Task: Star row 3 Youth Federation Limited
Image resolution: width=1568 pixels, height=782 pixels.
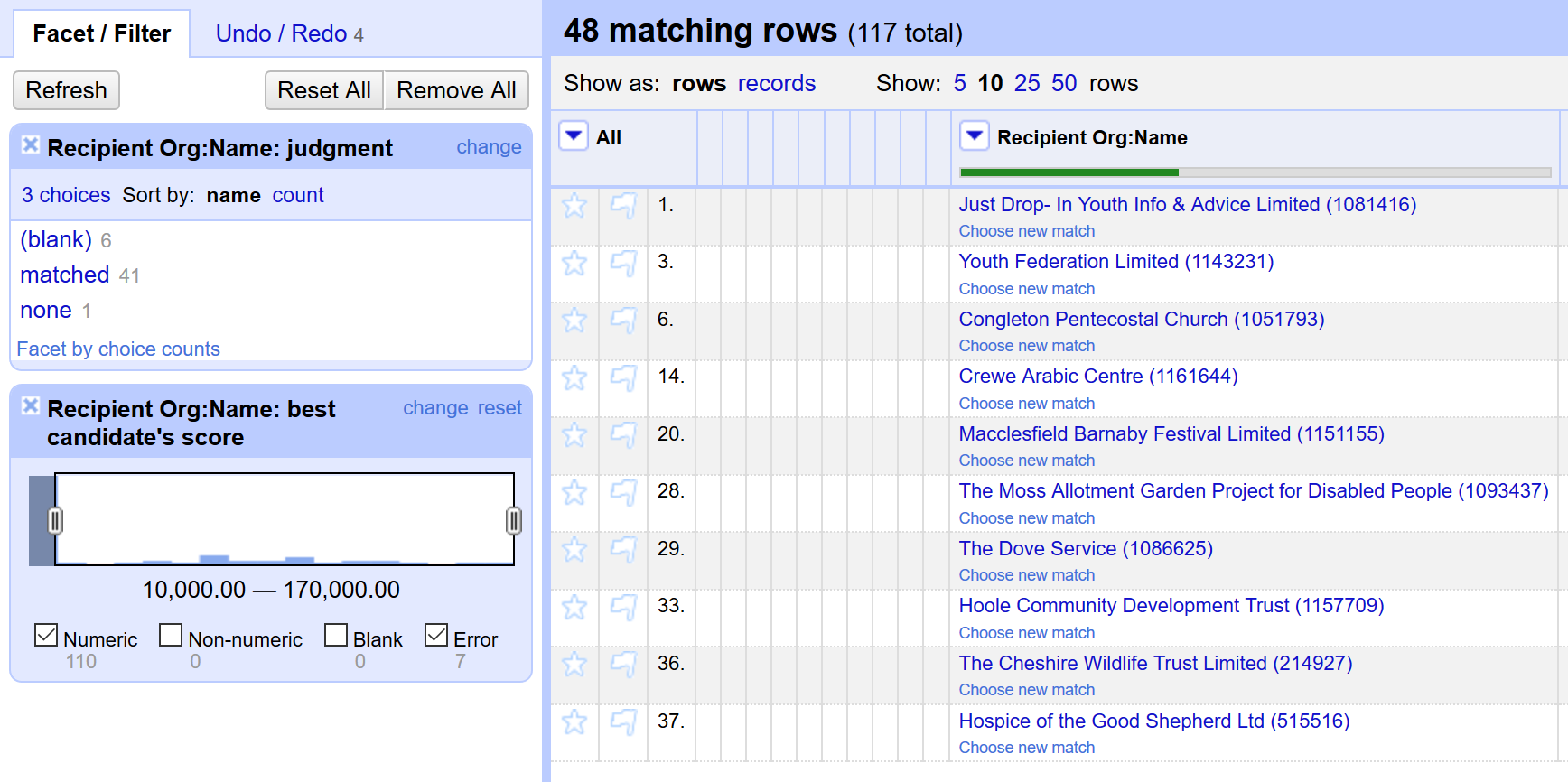Action: pos(574,264)
